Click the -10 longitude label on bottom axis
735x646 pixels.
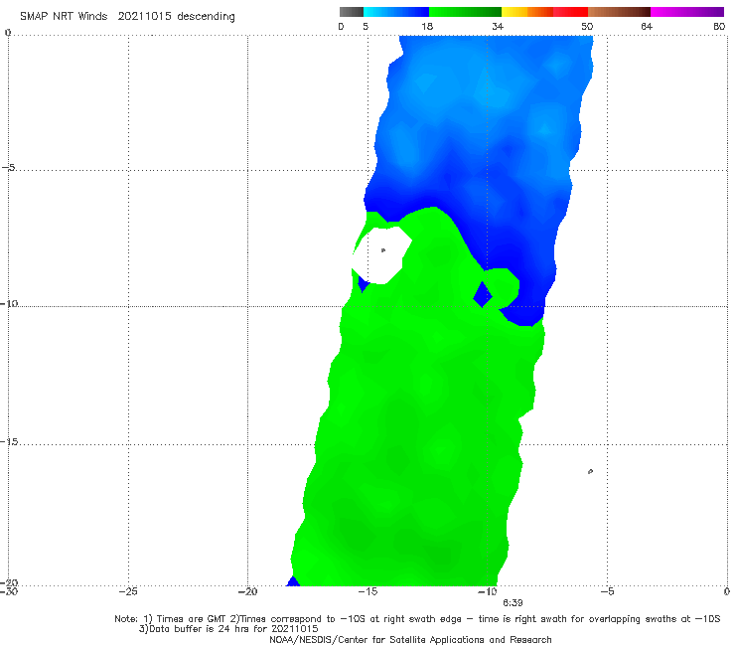tap(487, 591)
